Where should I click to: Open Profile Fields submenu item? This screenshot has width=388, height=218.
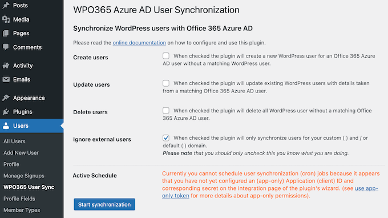(x=19, y=199)
